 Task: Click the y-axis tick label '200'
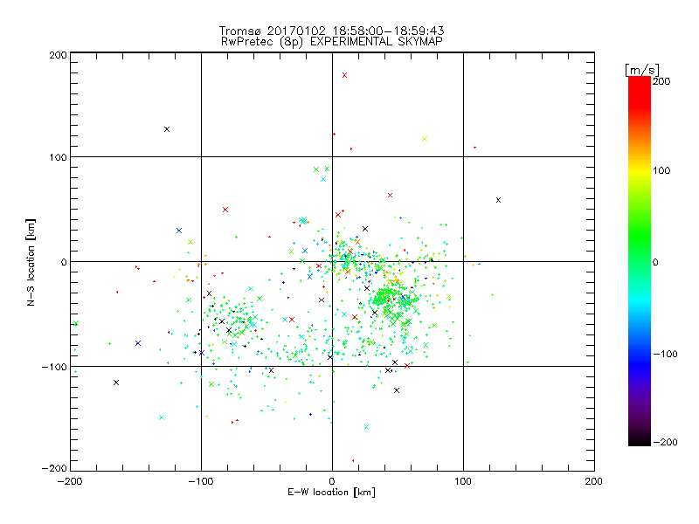[58, 55]
